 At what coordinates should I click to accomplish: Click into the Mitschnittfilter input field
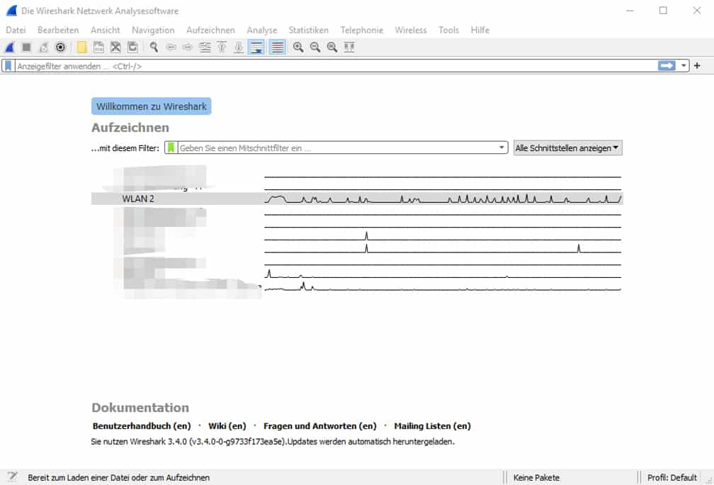pos(337,147)
